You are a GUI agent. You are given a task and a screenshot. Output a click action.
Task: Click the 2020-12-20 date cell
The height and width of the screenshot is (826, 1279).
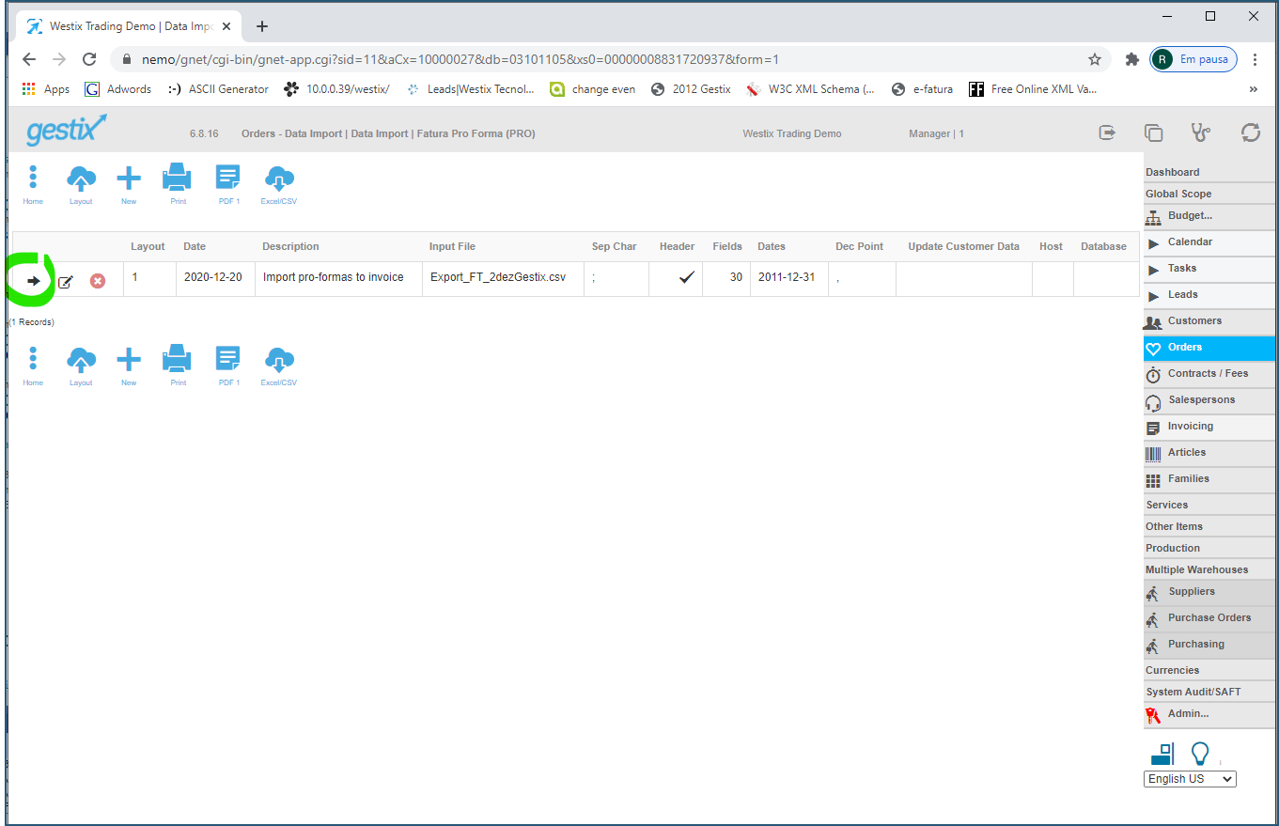pos(215,278)
